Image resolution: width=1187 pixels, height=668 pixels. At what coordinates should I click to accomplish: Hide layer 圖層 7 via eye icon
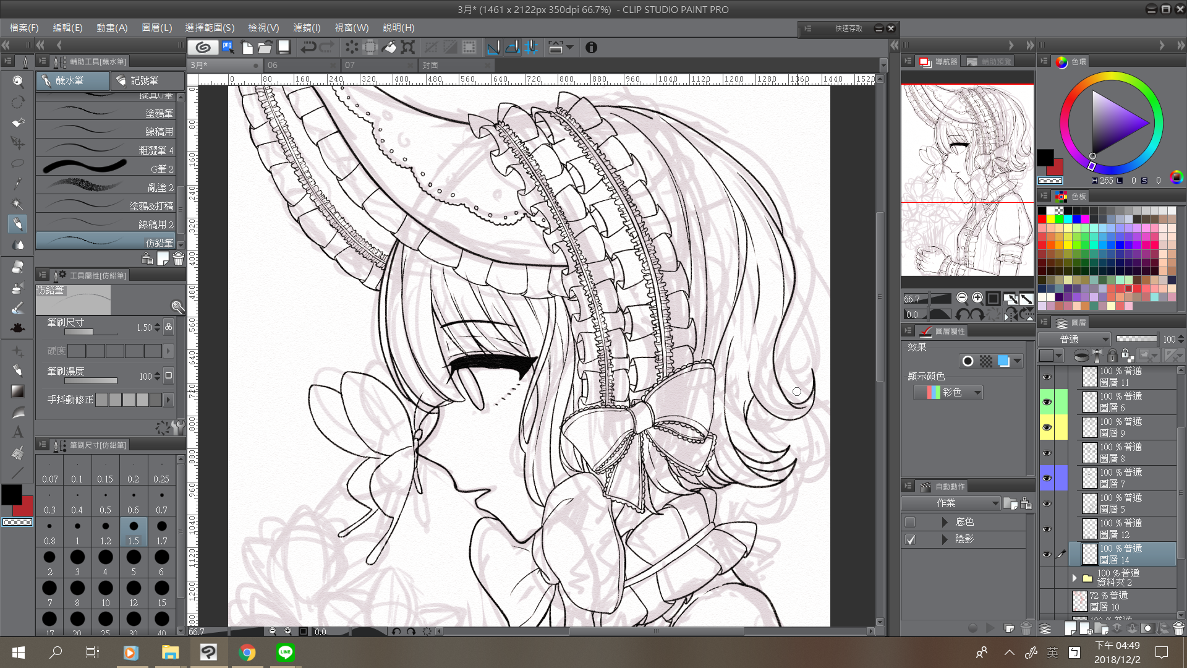pos(1047,478)
